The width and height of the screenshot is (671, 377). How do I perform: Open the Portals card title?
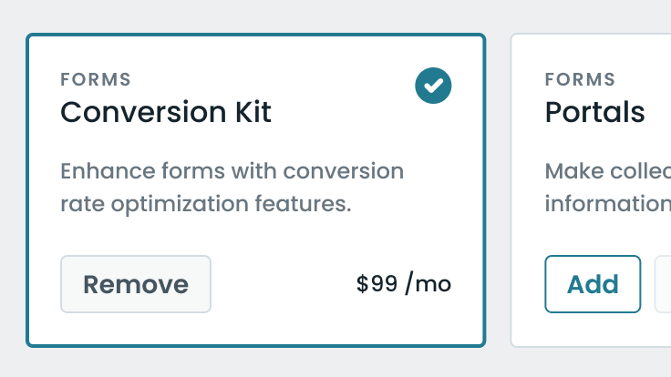(594, 112)
